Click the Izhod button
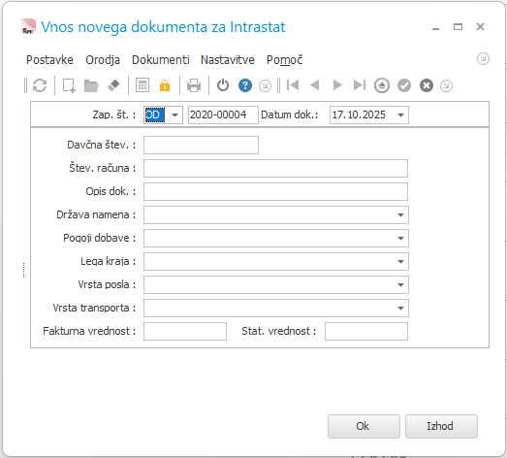The height and width of the screenshot is (458, 507). point(441,426)
